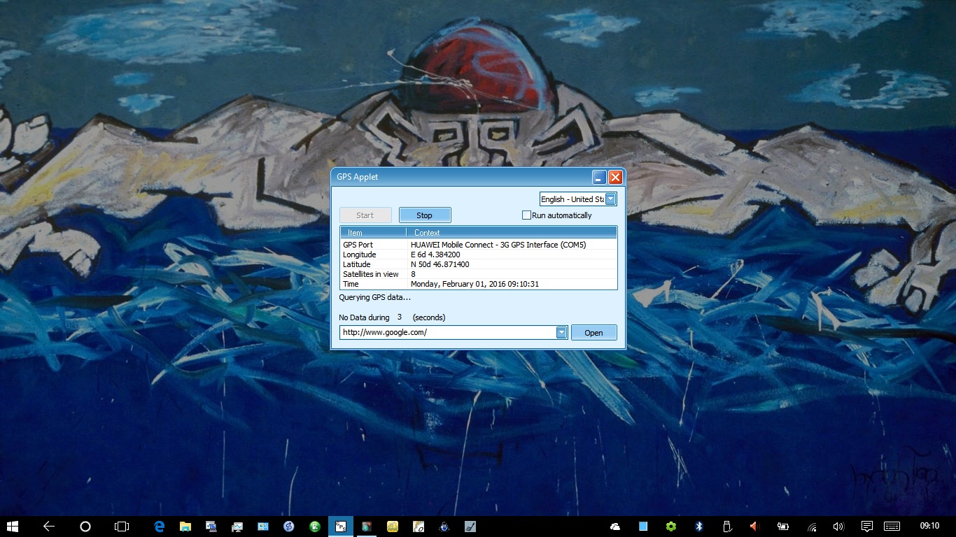This screenshot has width=956, height=537.
Task: Open the URL dropdown arrow
Action: tap(561, 333)
